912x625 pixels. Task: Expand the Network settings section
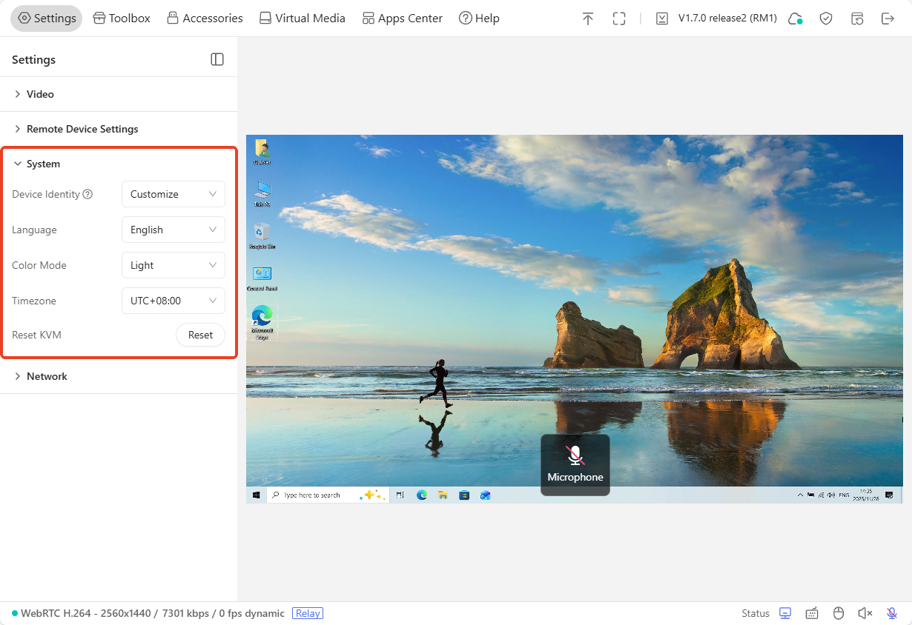coord(47,376)
